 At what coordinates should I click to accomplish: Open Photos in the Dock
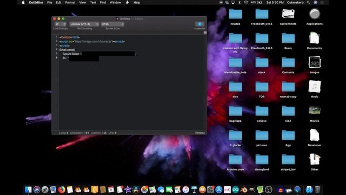[144, 190]
